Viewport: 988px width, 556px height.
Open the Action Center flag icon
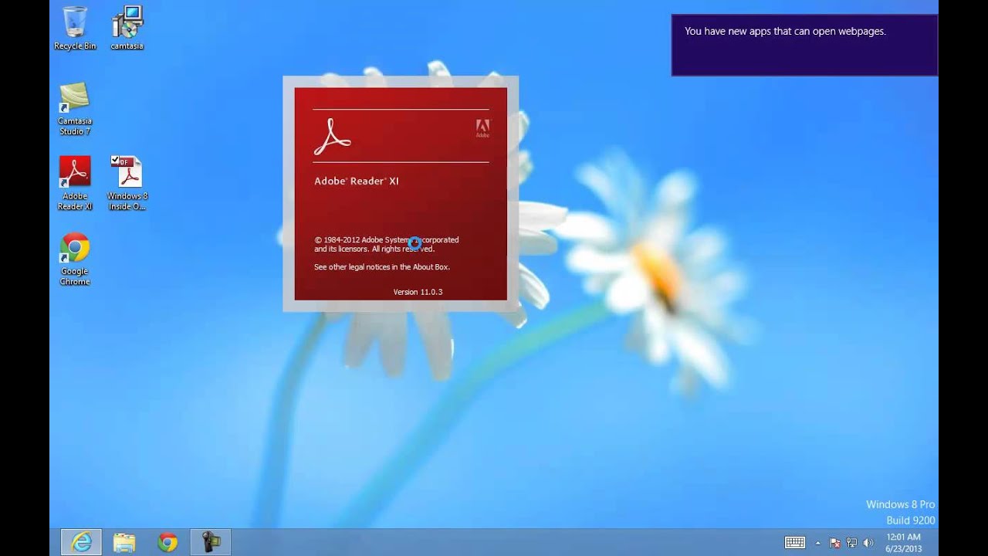(x=835, y=543)
